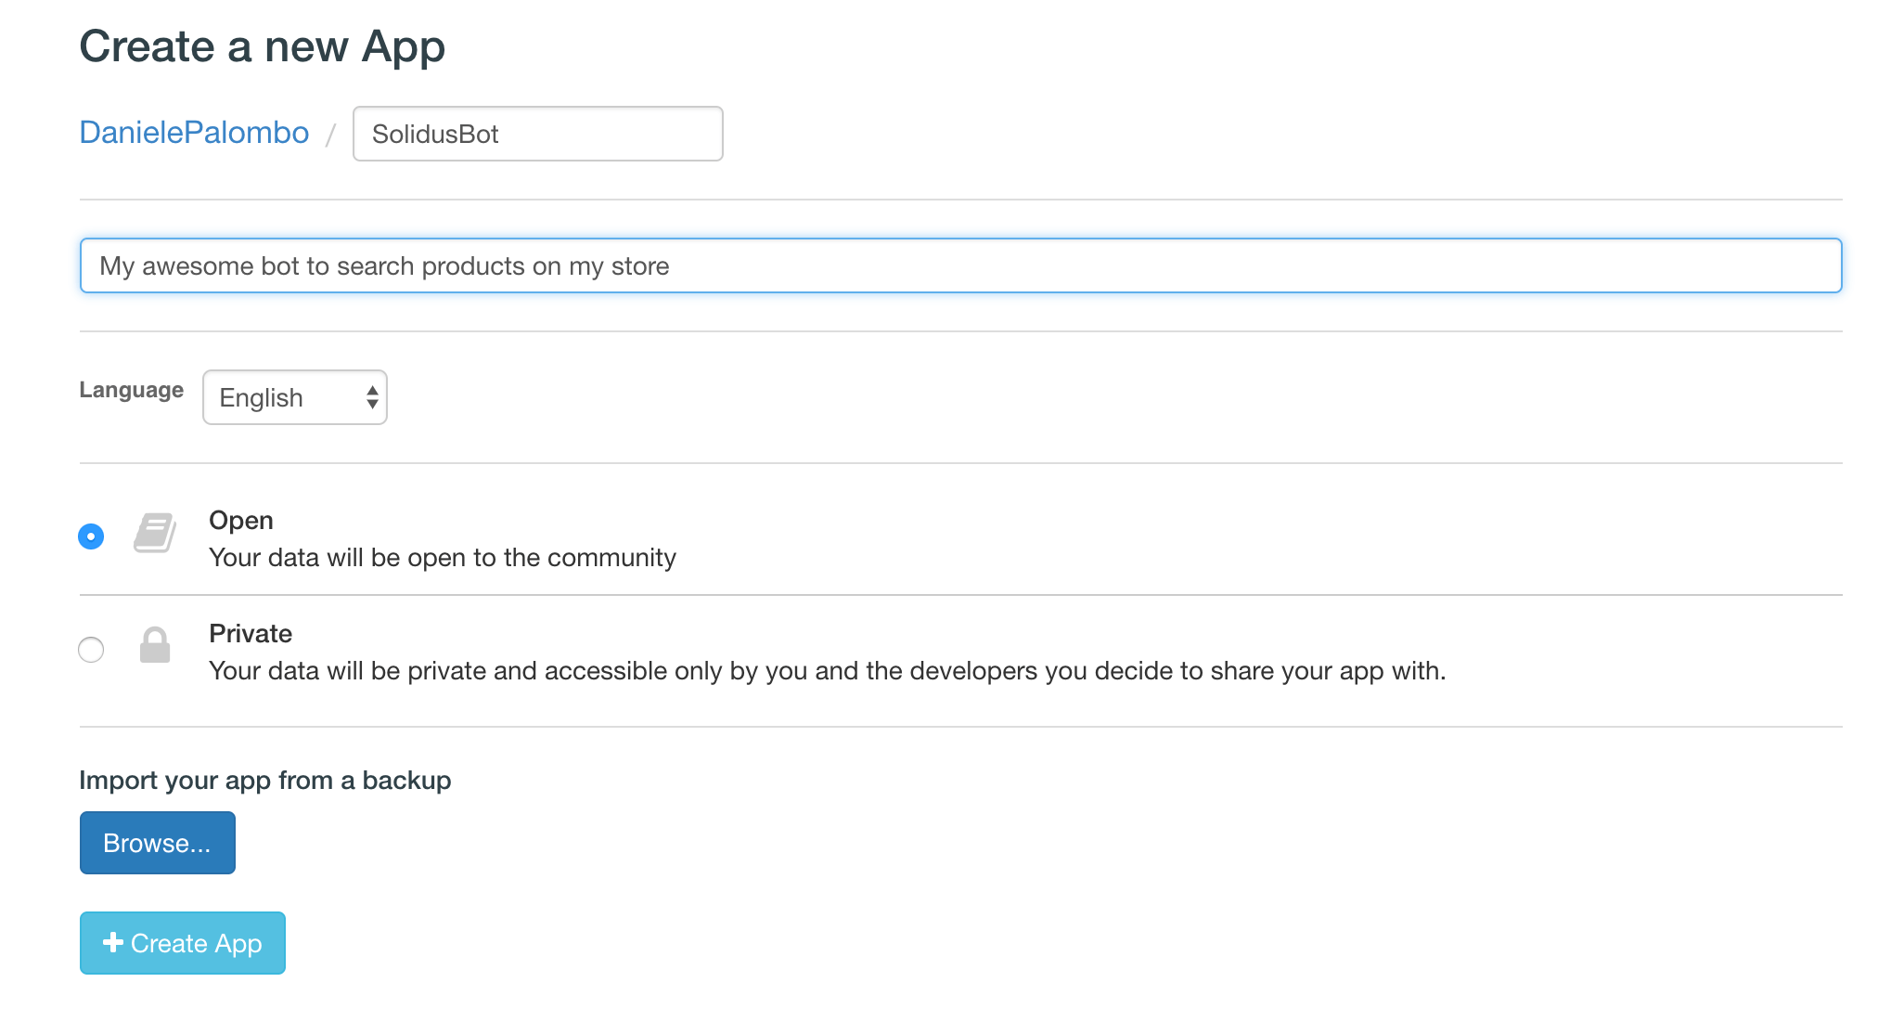Click the Private option title
Image resolution: width=1891 pixels, height=1034 pixels.
251,634
